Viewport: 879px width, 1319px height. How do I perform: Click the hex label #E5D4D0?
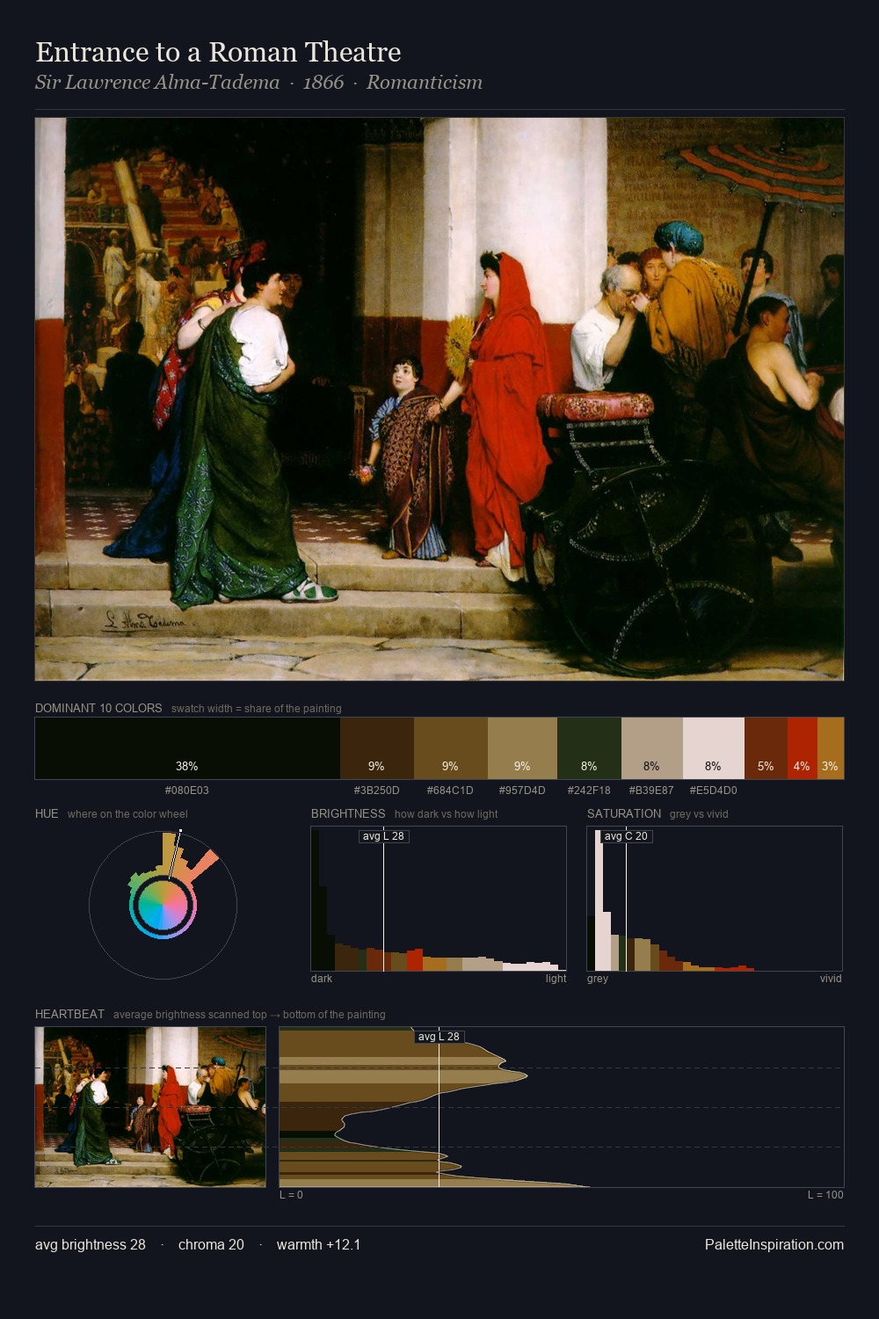714,791
